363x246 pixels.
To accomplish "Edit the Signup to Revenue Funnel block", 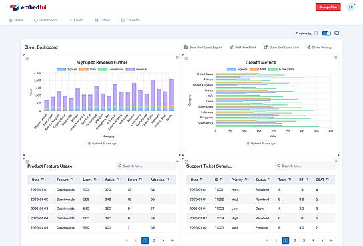I will pyautogui.click(x=27, y=58).
